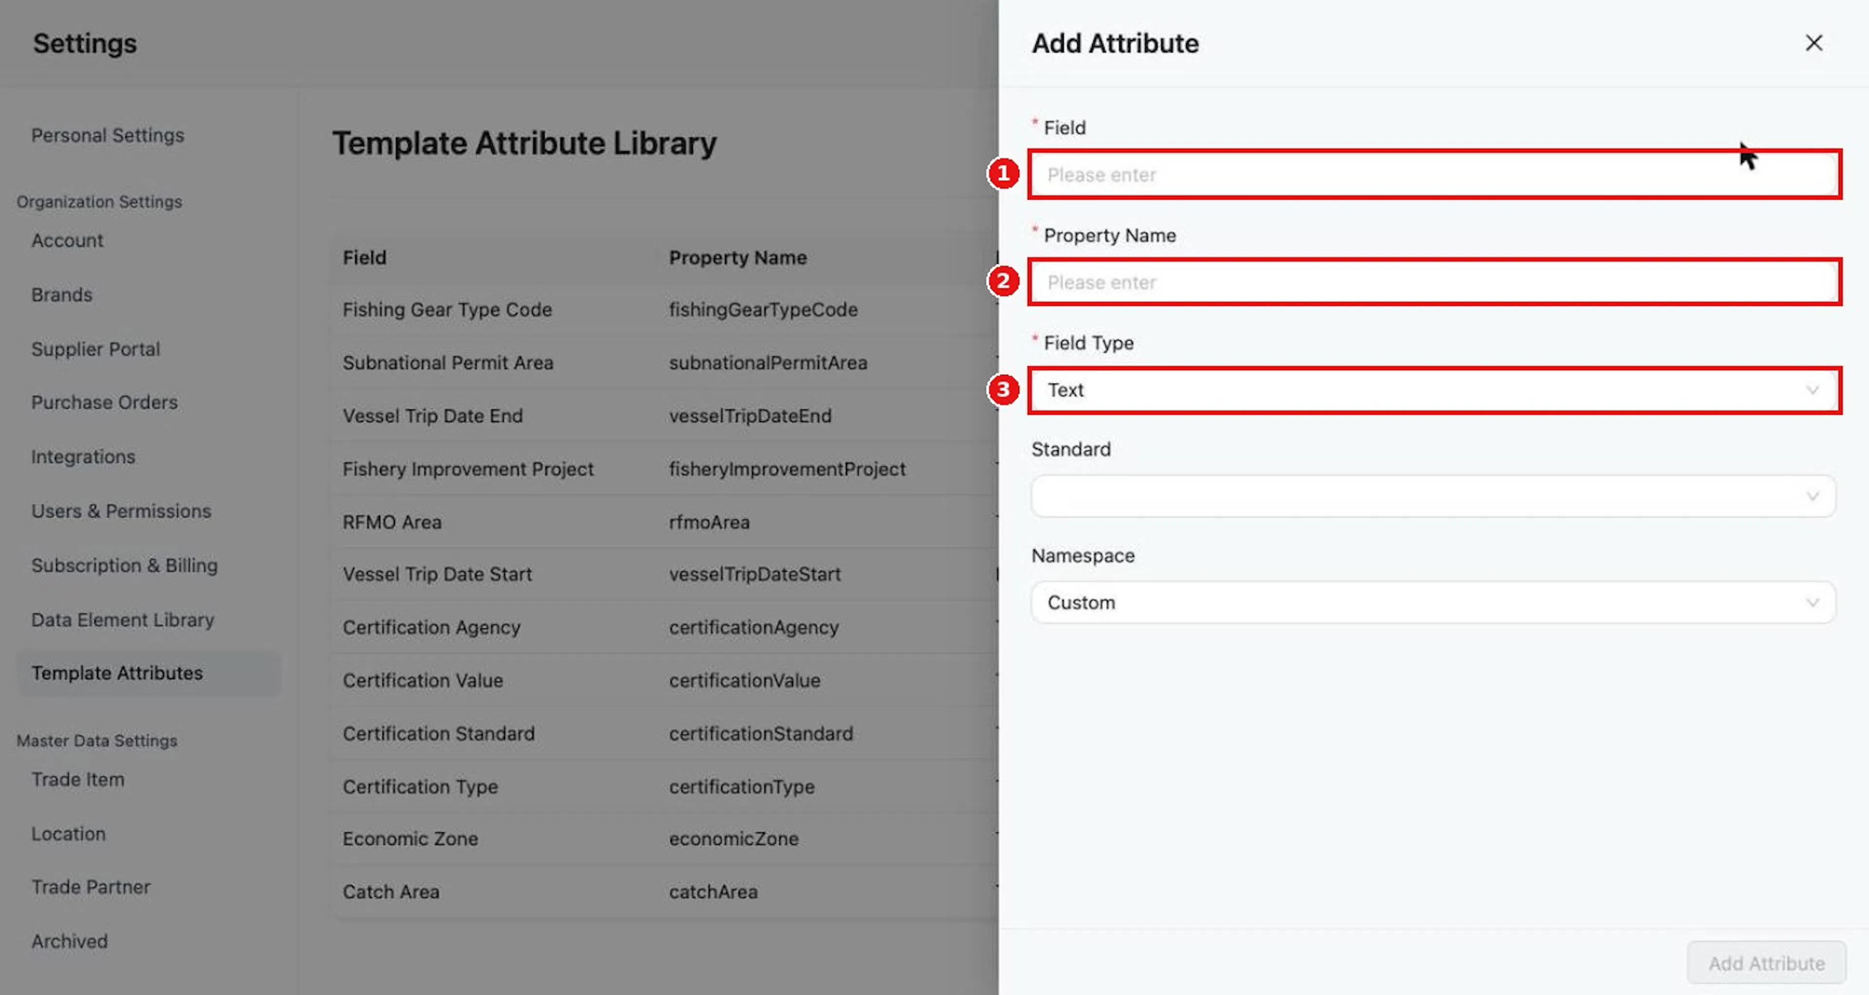
Task: Focus the Field text input
Action: click(x=1434, y=174)
